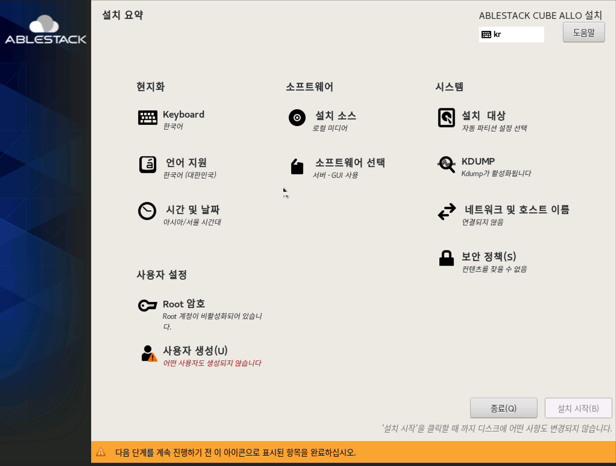
Task: Open Root 암호 settings
Action: (184, 304)
